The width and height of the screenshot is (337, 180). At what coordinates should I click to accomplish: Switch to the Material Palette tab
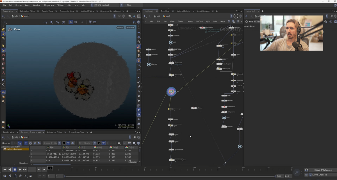coord(183,11)
